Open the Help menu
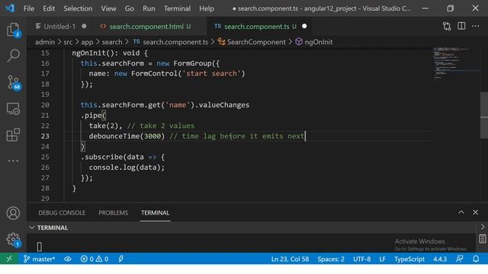 click(x=207, y=8)
